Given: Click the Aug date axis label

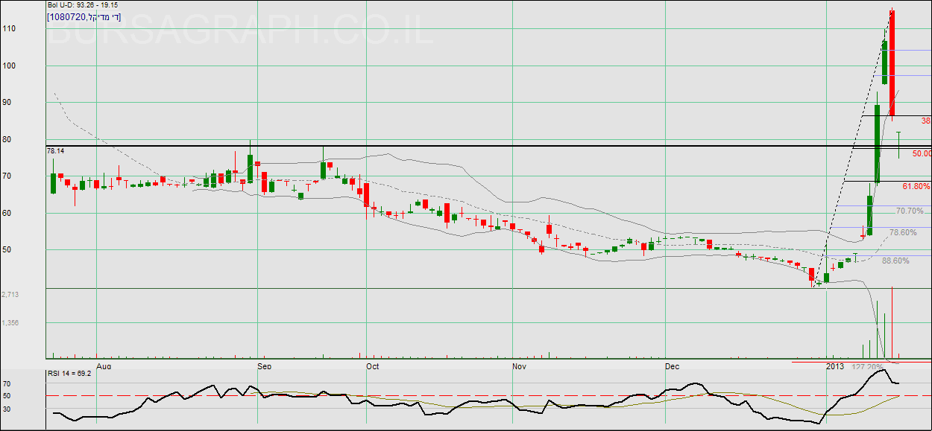Looking at the screenshot, I should pos(104,366).
